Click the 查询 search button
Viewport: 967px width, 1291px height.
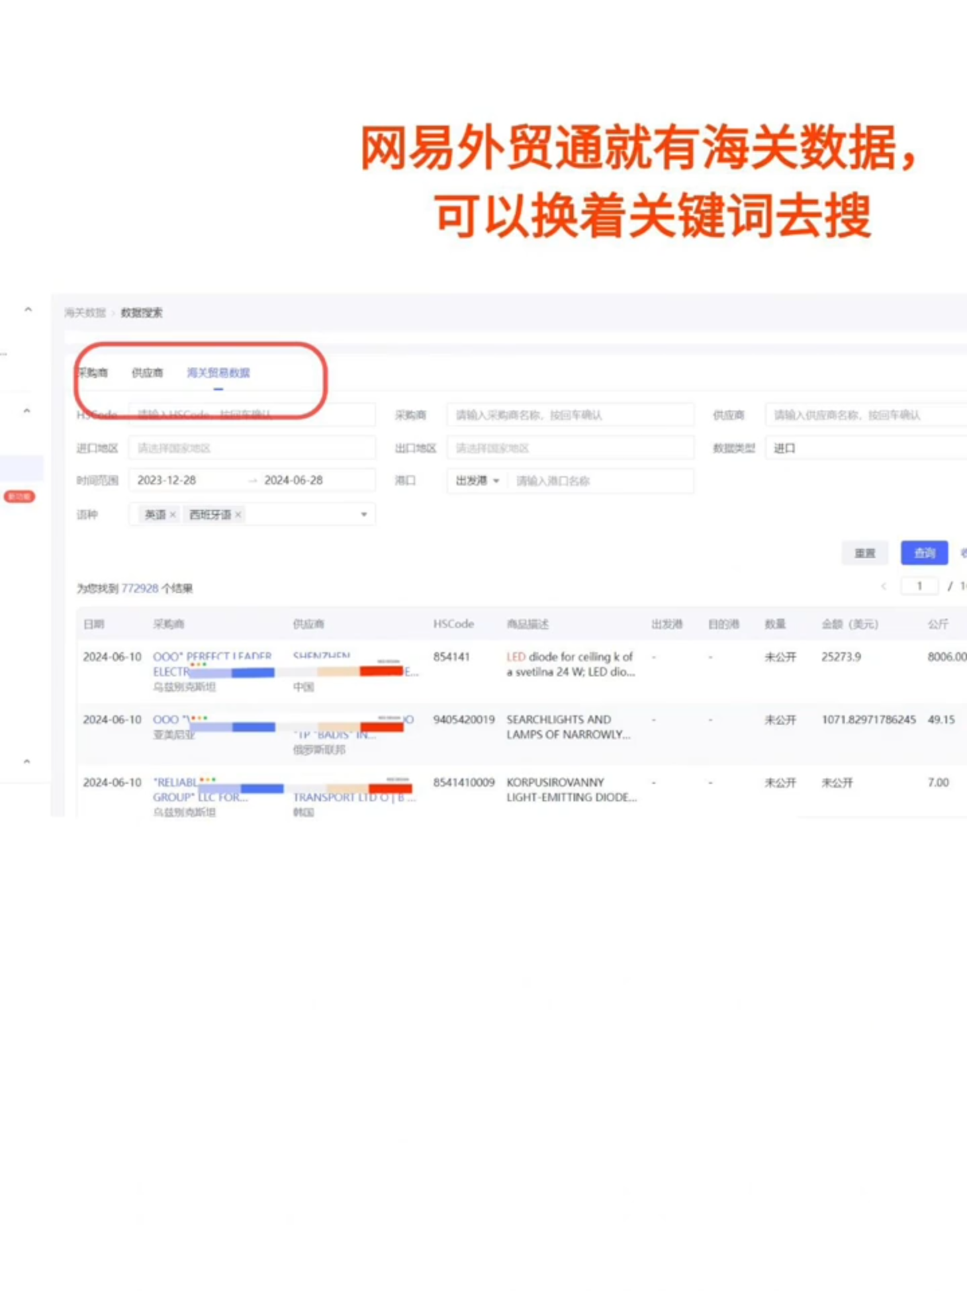click(x=924, y=553)
